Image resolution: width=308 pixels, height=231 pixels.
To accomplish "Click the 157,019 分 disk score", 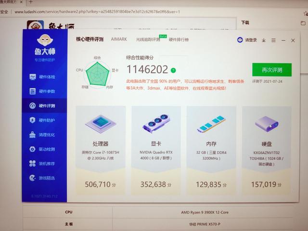I will tap(266, 185).
